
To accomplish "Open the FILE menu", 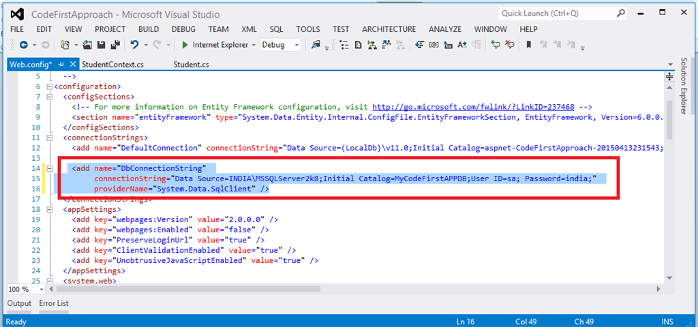I will click(x=17, y=29).
